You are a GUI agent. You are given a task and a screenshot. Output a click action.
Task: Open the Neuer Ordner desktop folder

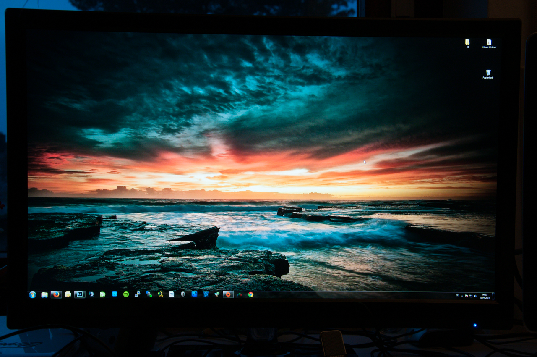[489, 43]
